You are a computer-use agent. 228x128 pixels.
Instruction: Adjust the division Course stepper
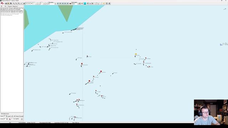click(7, 119)
